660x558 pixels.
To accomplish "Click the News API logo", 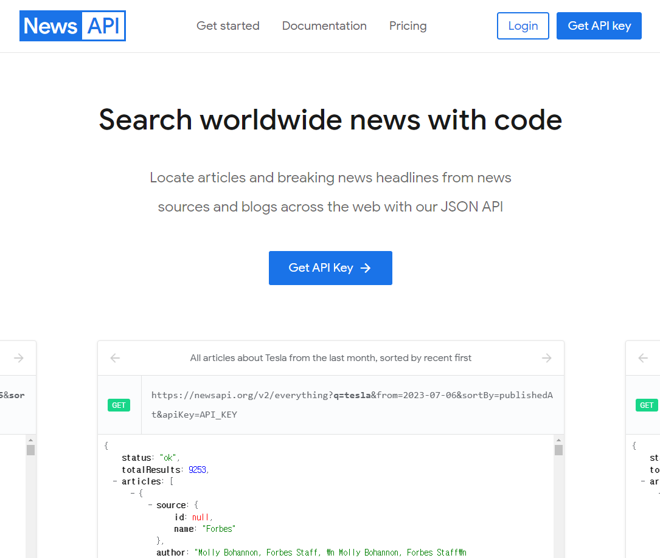I will 72,26.
